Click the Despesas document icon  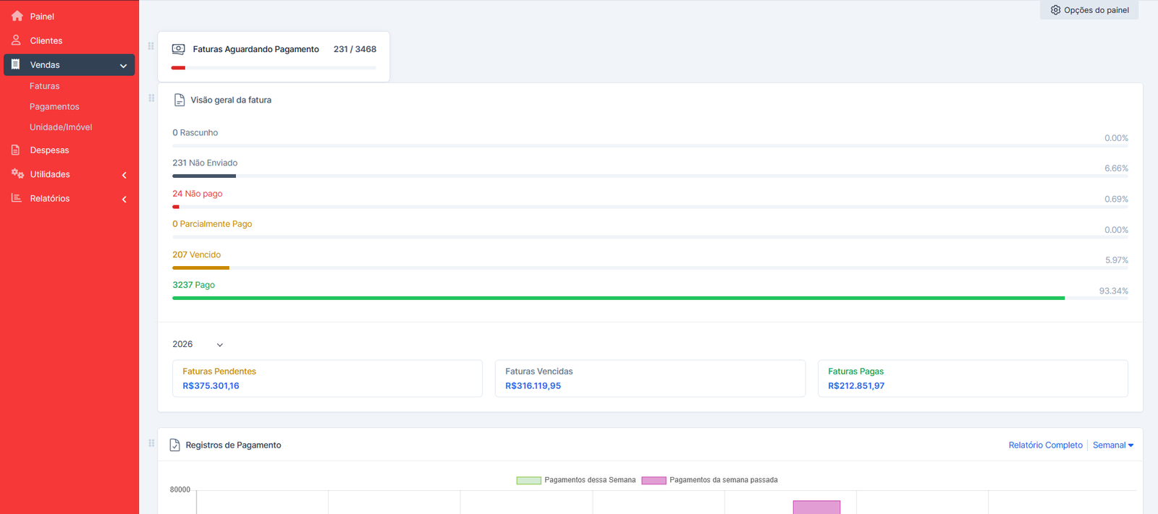pyautogui.click(x=16, y=150)
